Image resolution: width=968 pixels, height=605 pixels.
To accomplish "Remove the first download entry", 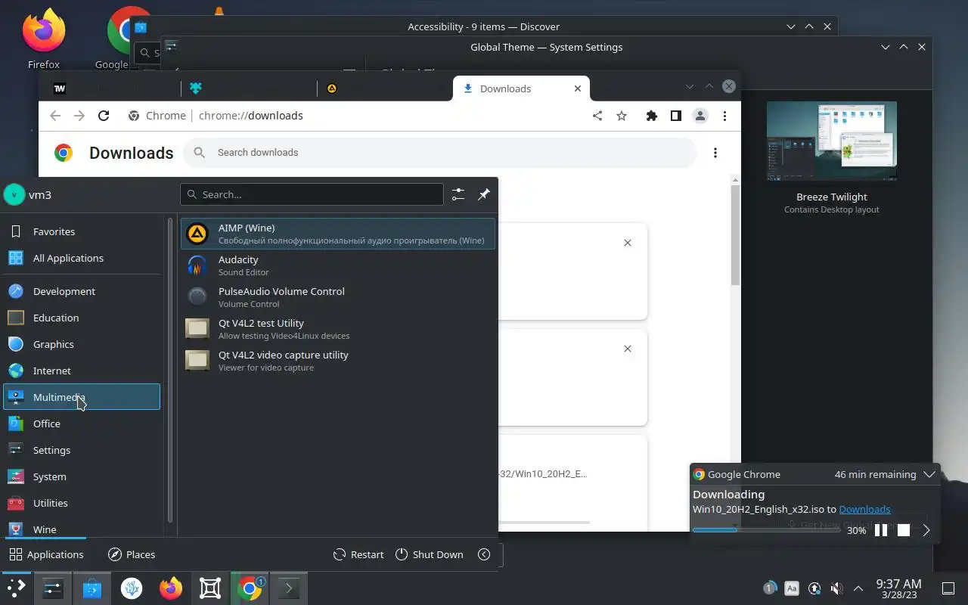I will point(627,243).
